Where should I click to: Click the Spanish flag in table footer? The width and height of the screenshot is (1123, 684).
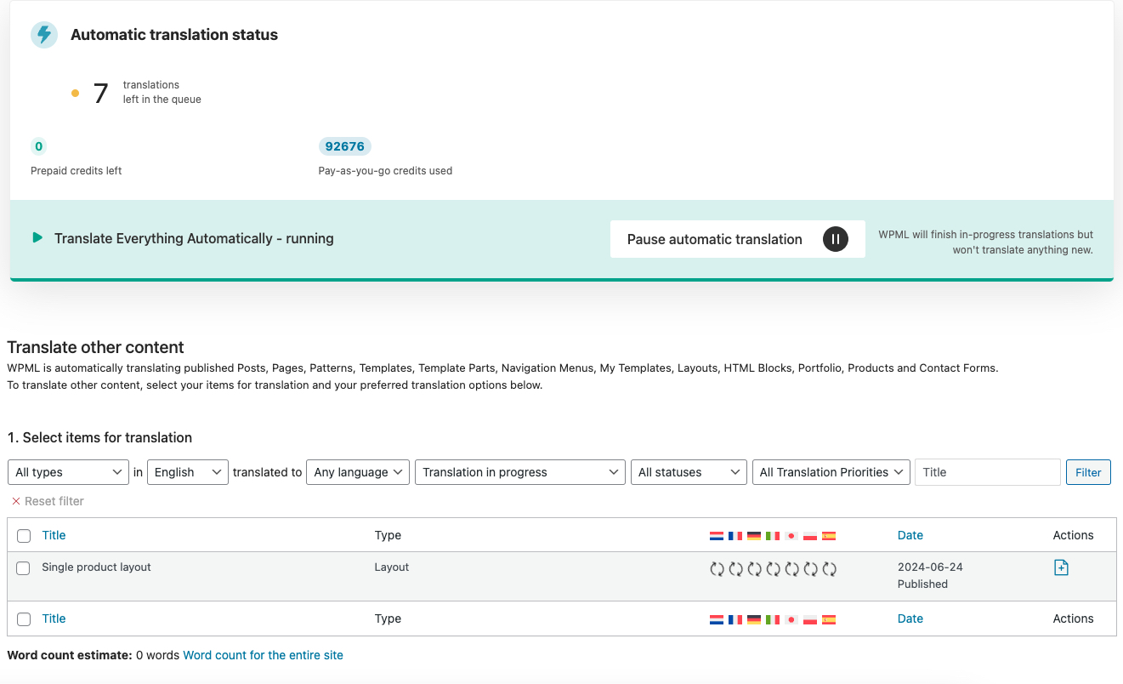(x=829, y=619)
